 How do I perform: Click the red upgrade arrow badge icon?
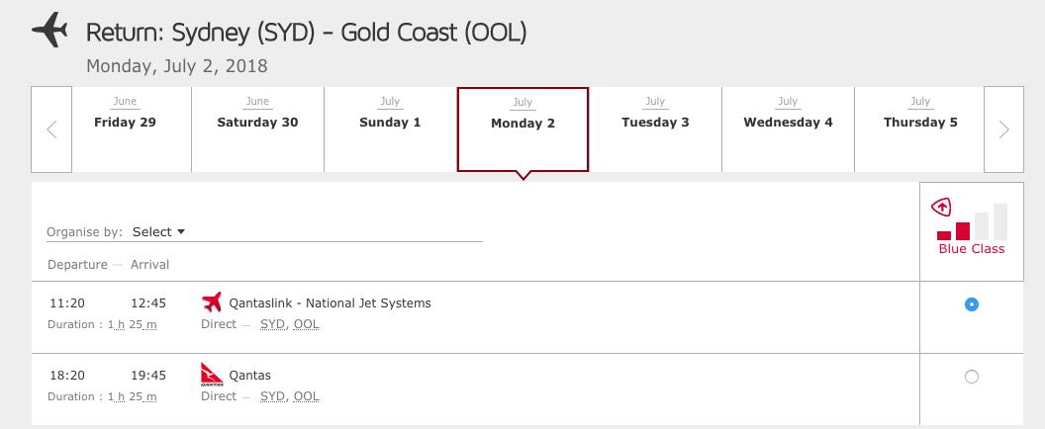(941, 208)
